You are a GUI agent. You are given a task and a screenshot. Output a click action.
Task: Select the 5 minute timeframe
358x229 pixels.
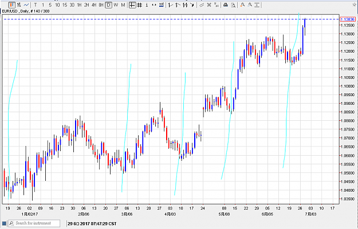50,5
